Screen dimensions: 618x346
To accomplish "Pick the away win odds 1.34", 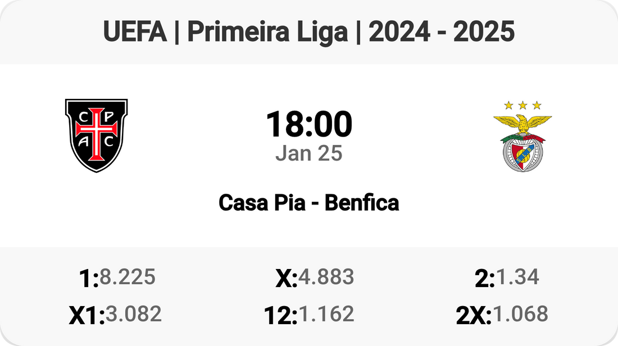I will point(517,277).
